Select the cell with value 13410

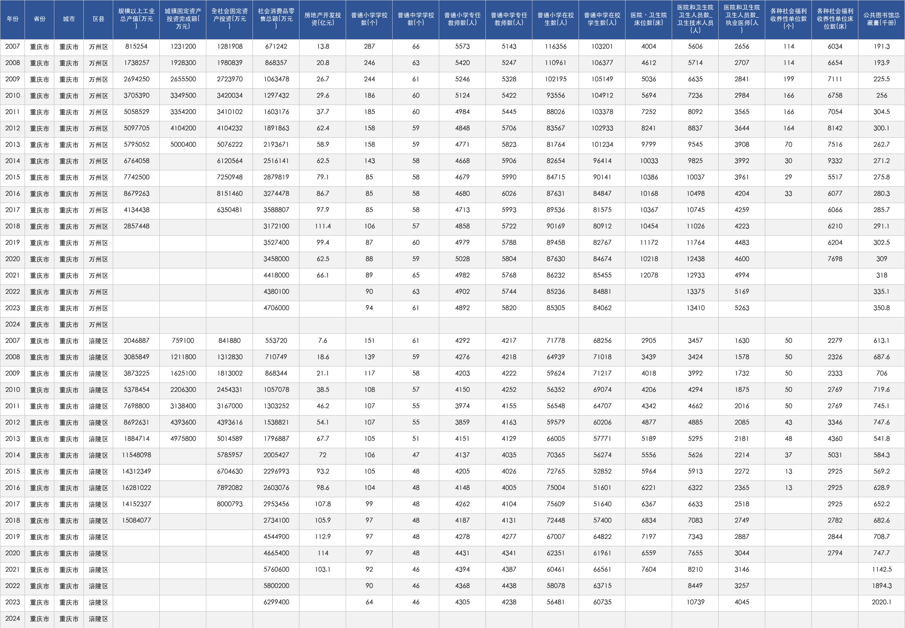(695, 308)
